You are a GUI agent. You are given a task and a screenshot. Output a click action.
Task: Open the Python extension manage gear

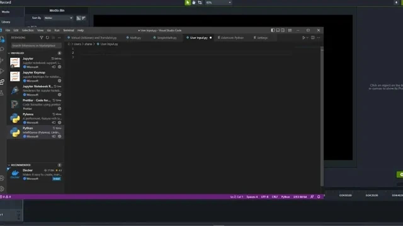pos(60,136)
